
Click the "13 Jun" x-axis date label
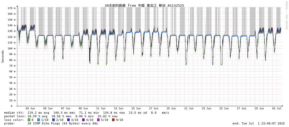[x=119, y=108]
